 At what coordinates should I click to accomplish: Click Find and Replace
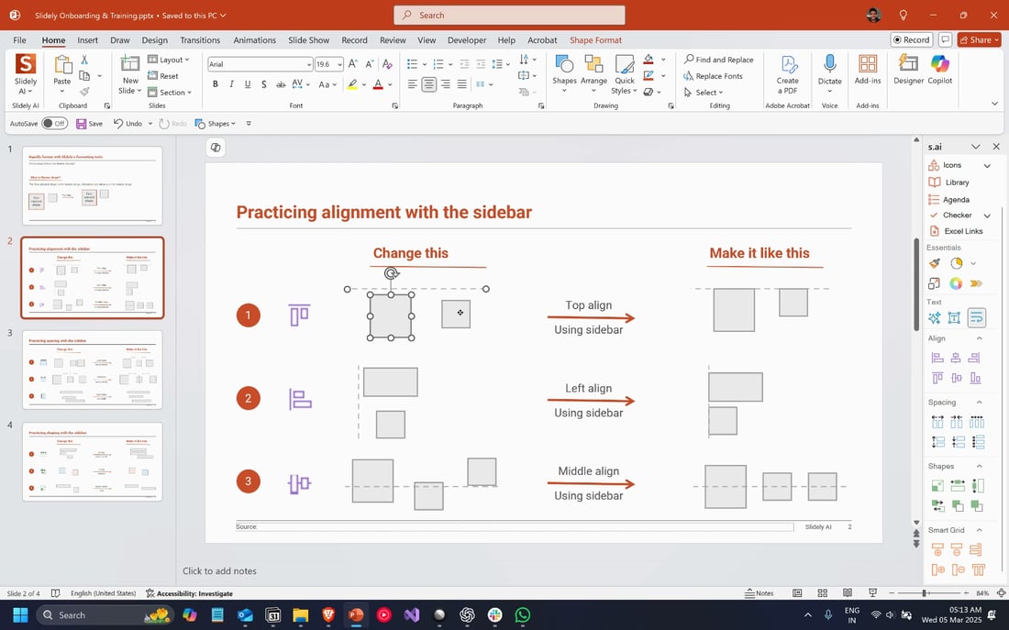[718, 60]
